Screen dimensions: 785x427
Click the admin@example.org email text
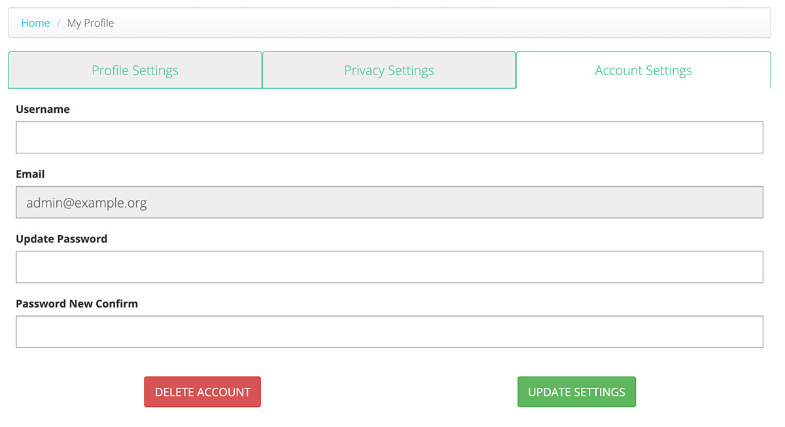click(86, 202)
